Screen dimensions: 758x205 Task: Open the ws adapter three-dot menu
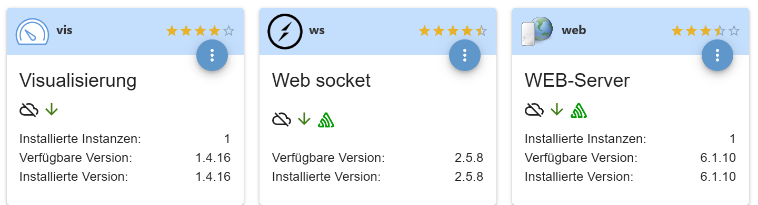click(465, 55)
